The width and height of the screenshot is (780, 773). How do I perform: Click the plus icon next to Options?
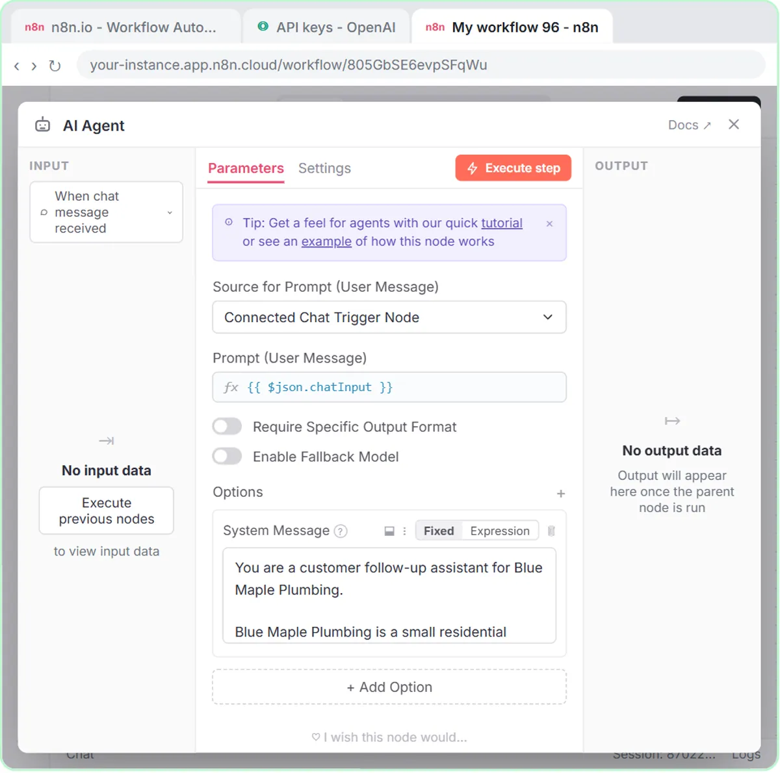pyautogui.click(x=561, y=494)
